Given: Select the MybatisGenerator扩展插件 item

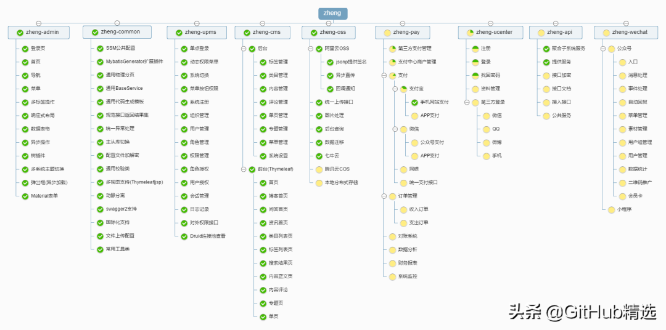Looking at the screenshot, I should click(130, 62).
